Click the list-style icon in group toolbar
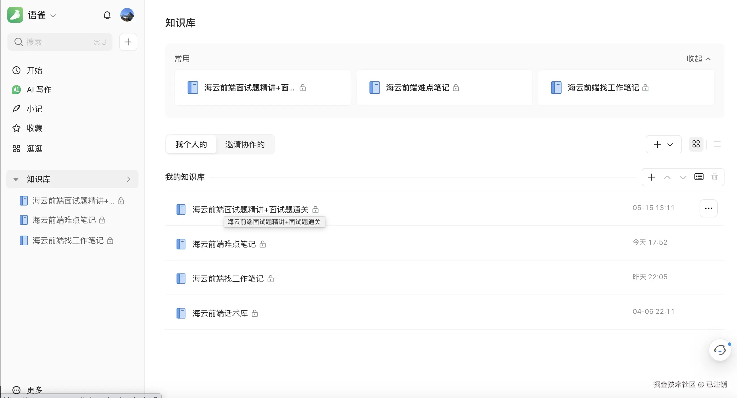 click(x=699, y=177)
